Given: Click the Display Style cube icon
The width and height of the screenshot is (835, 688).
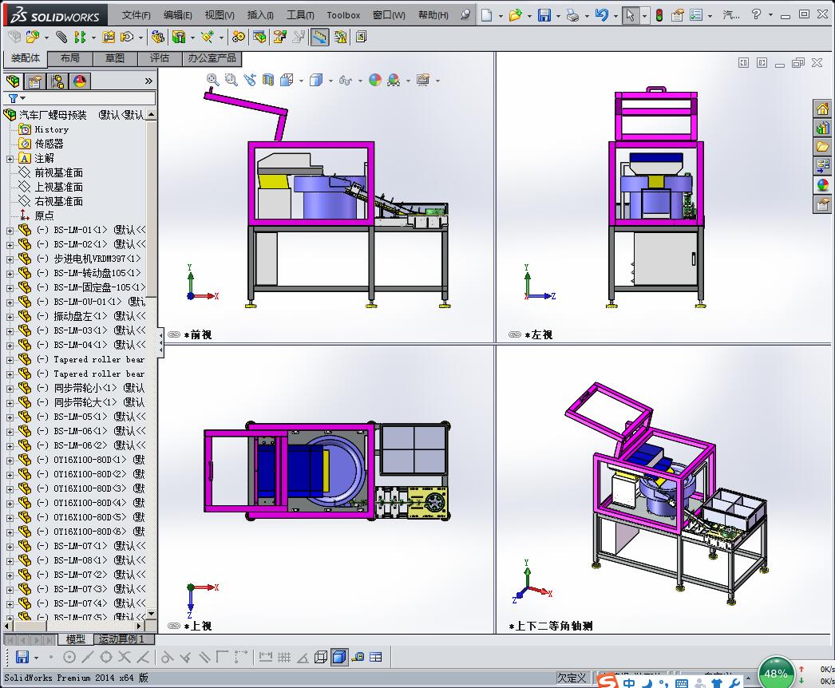Looking at the screenshot, I should pyautogui.click(x=316, y=80).
